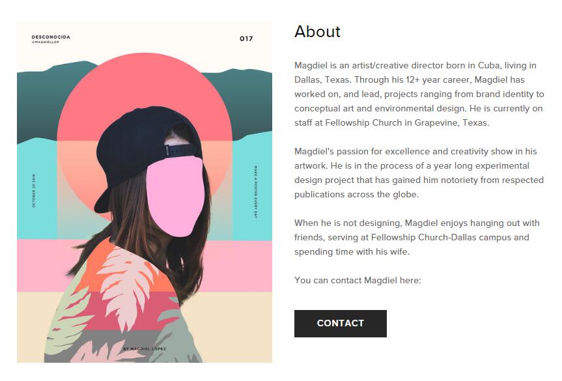562x381 pixels.
Task: Click the DESCONOCIDA title on the poster
Action: [51, 37]
